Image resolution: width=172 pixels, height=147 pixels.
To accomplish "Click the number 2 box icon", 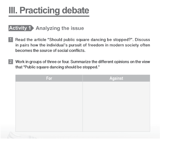I will click(11, 62).
